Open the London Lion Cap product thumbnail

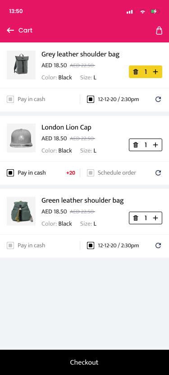coord(21,138)
